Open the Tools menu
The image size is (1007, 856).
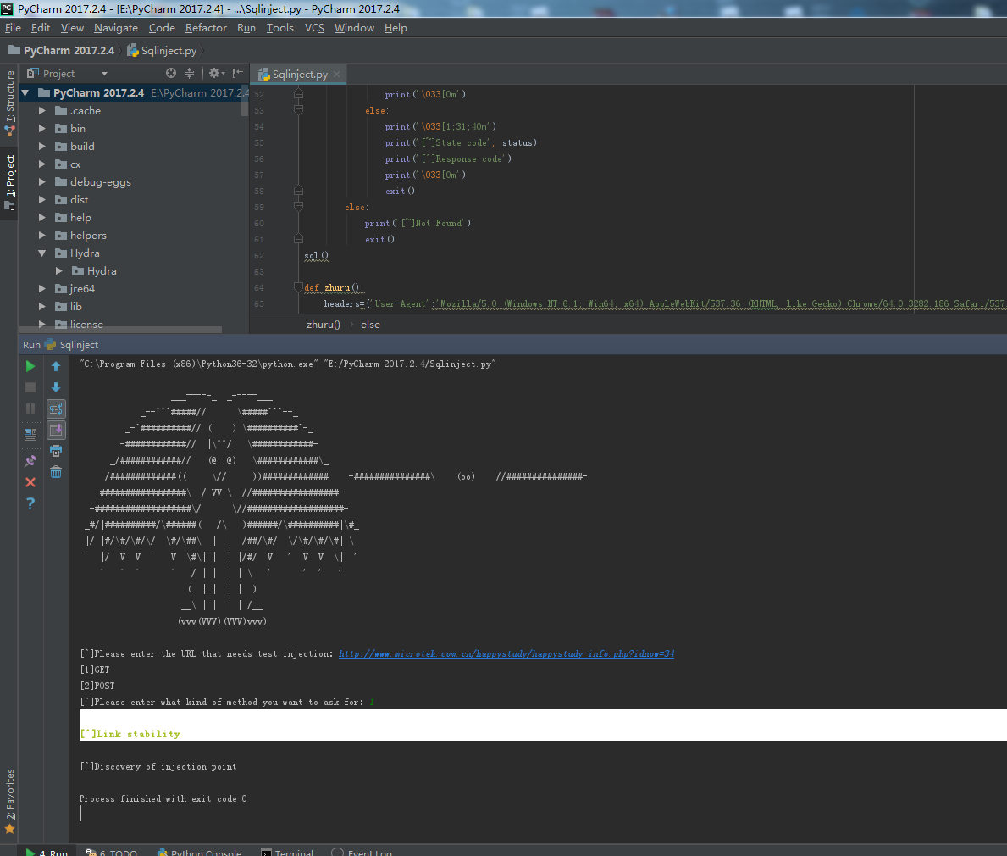click(x=280, y=28)
